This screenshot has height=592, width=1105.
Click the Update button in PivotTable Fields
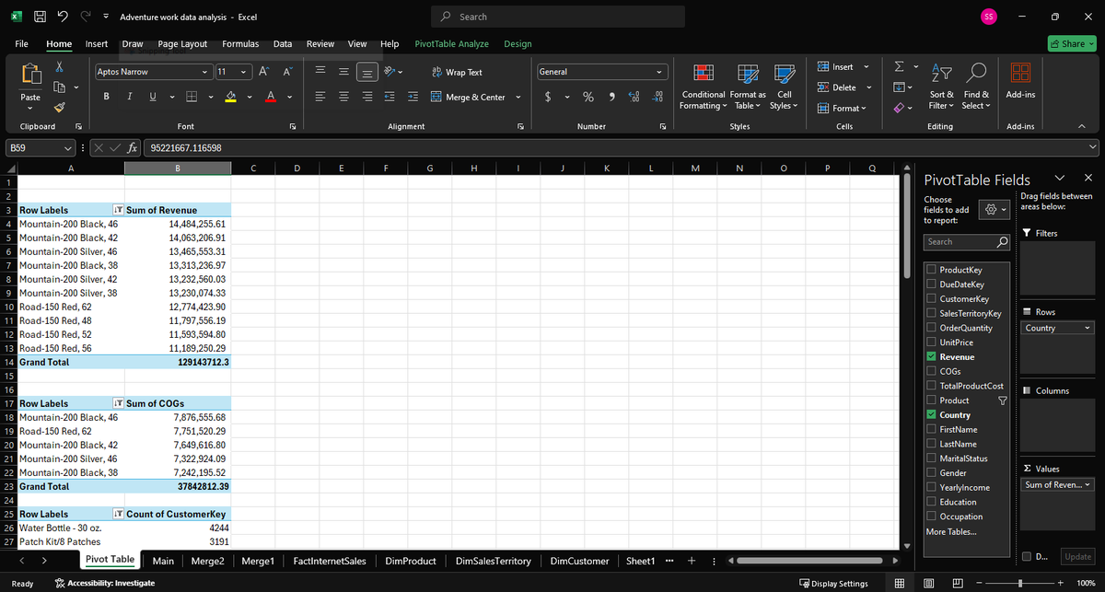(x=1077, y=556)
